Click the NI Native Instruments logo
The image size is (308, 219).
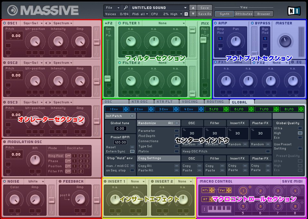[294, 11]
